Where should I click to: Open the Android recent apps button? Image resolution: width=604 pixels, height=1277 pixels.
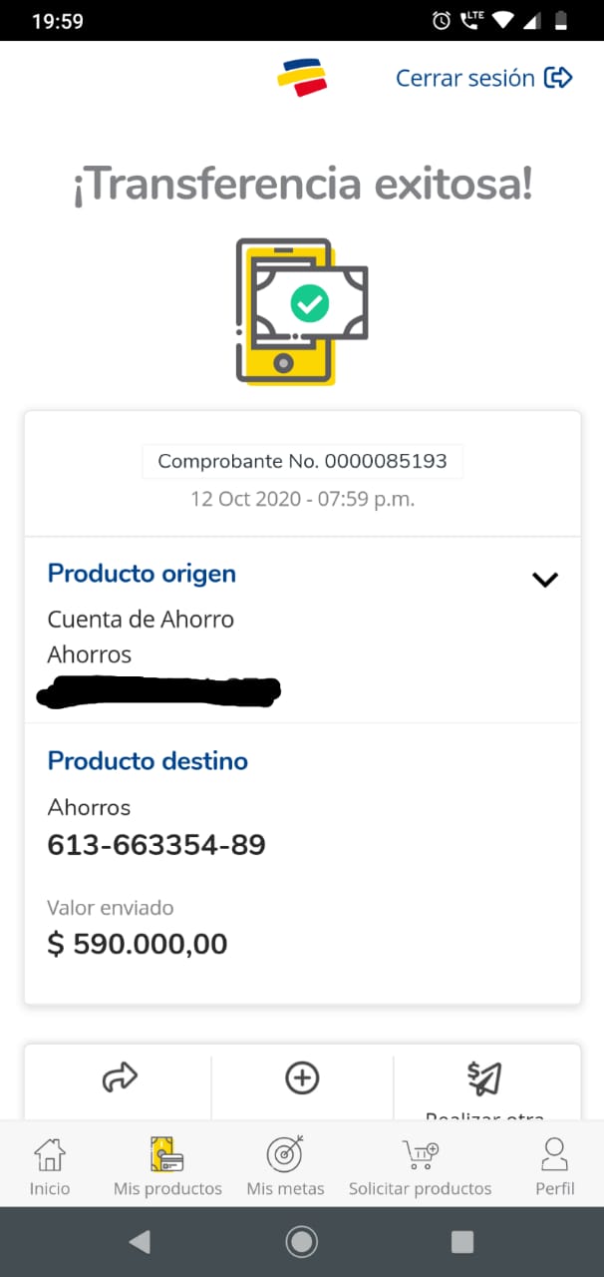(461, 1241)
